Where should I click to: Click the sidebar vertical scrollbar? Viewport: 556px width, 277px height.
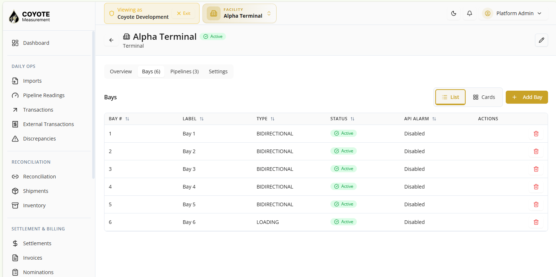(x=93, y=105)
